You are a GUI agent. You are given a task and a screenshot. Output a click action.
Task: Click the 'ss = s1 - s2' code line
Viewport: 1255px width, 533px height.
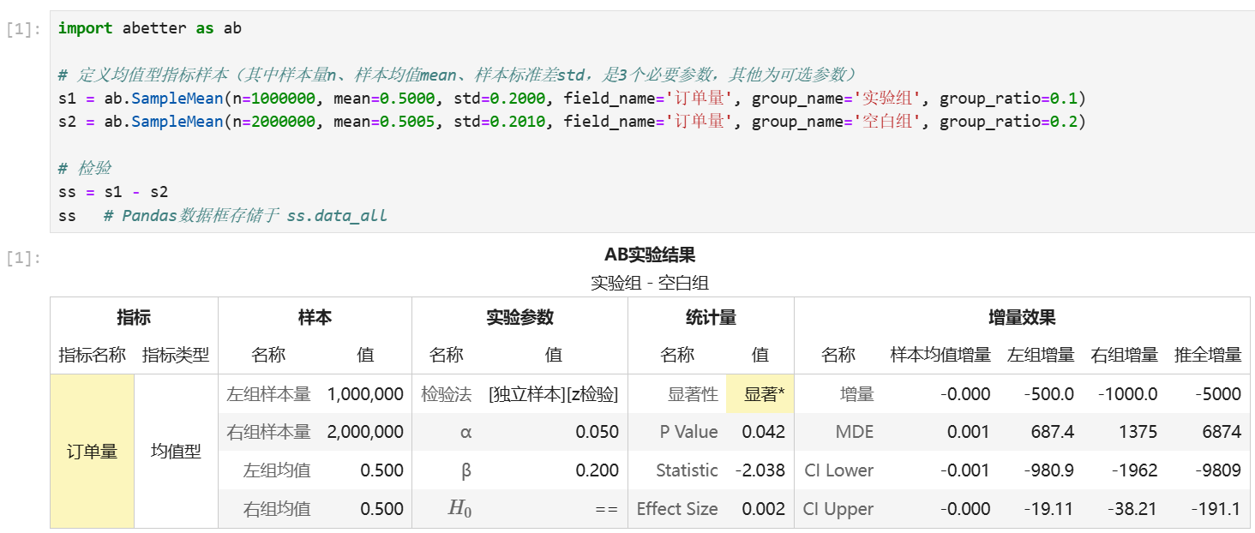pos(113,191)
